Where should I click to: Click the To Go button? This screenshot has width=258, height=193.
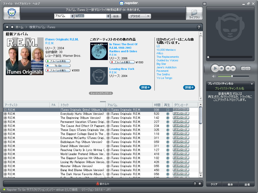pos(58,66)
